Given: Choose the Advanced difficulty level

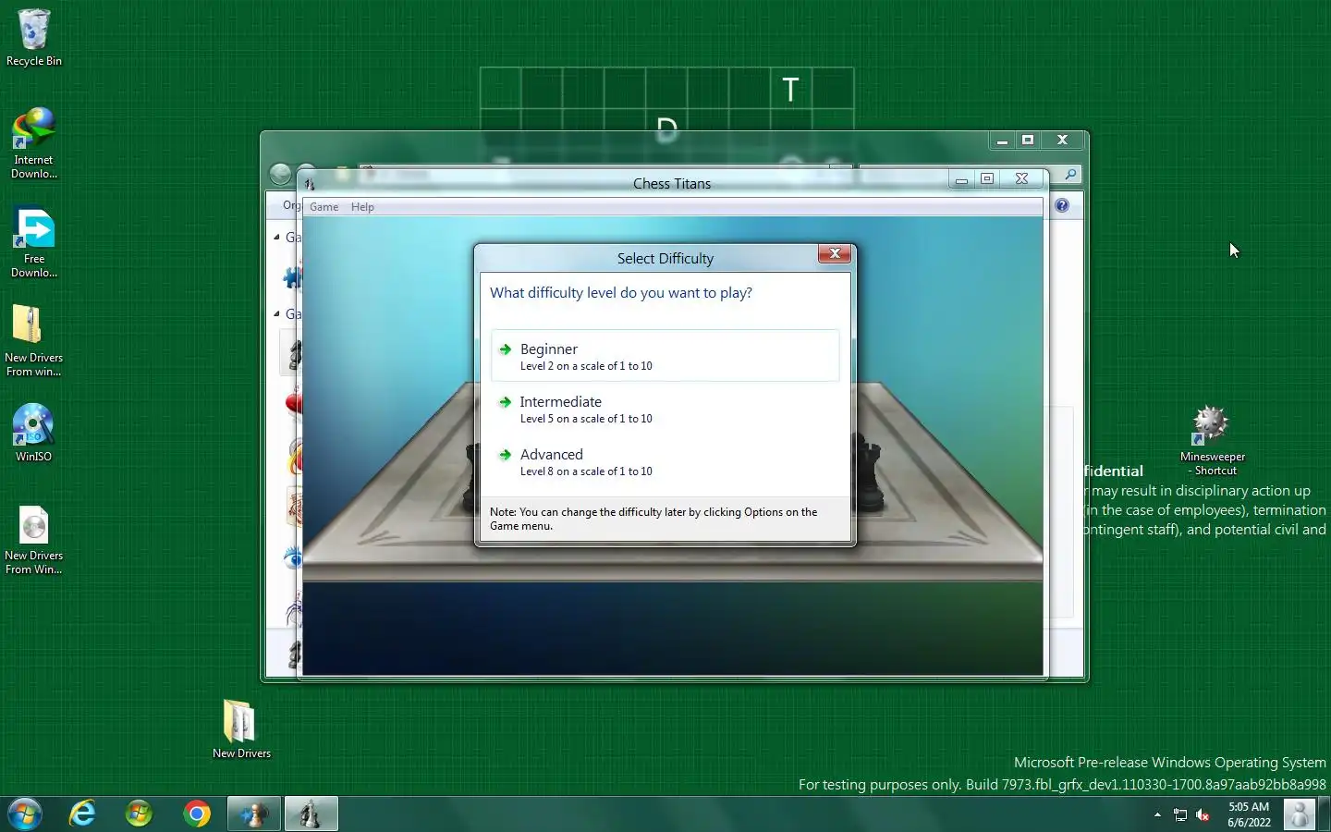Looking at the screenshot, I should click(665, 461).
